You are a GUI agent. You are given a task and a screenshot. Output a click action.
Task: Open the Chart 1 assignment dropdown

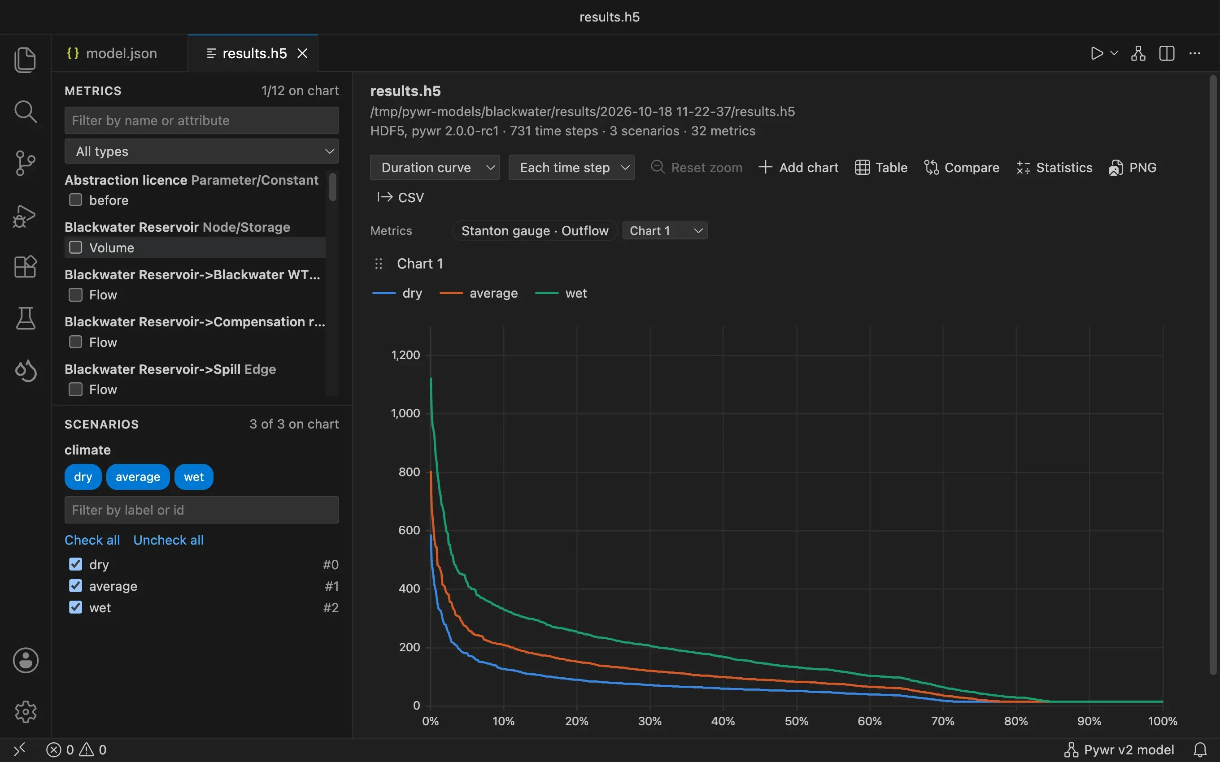click(665, 231)
